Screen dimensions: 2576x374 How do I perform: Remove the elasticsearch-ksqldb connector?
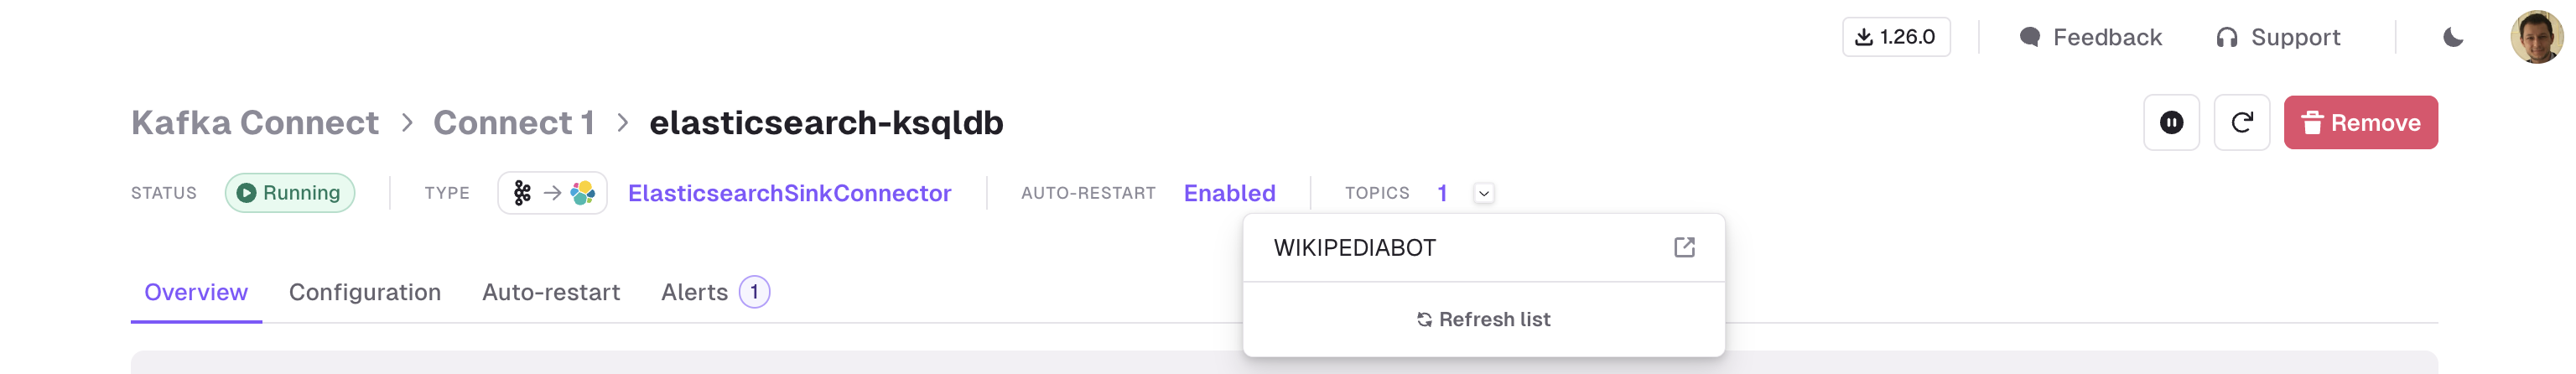tap(2360, 122)
